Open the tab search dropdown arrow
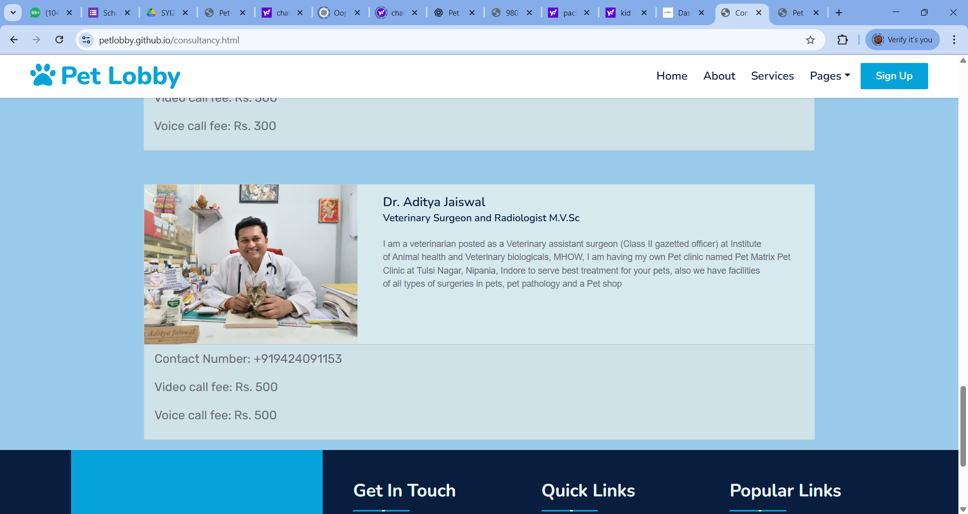 pos(13,13)
